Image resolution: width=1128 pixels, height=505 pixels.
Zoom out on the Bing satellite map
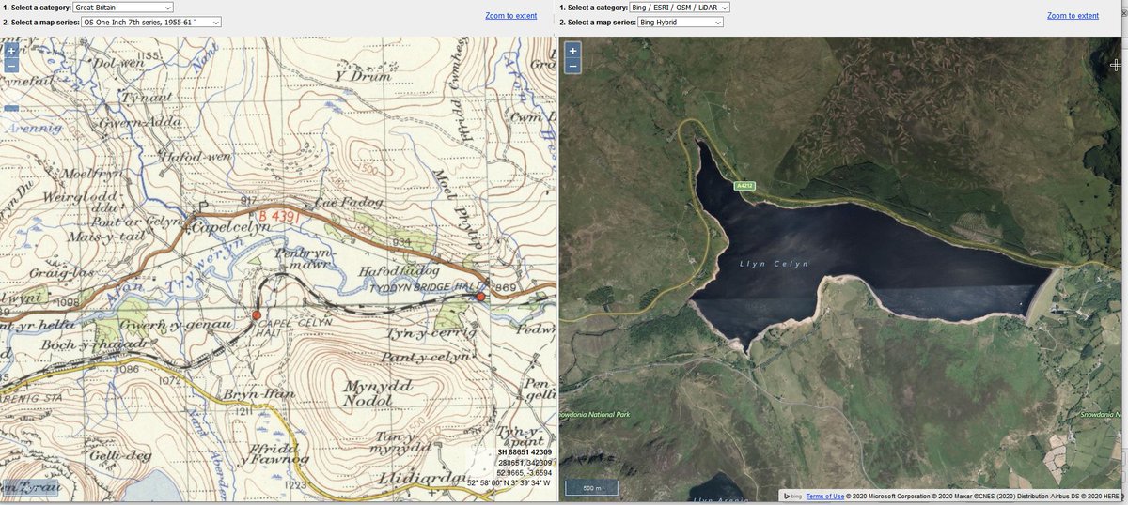pos(572,66)
